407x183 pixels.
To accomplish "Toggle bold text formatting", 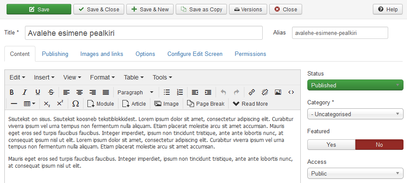I will click(x=11, y=92).
